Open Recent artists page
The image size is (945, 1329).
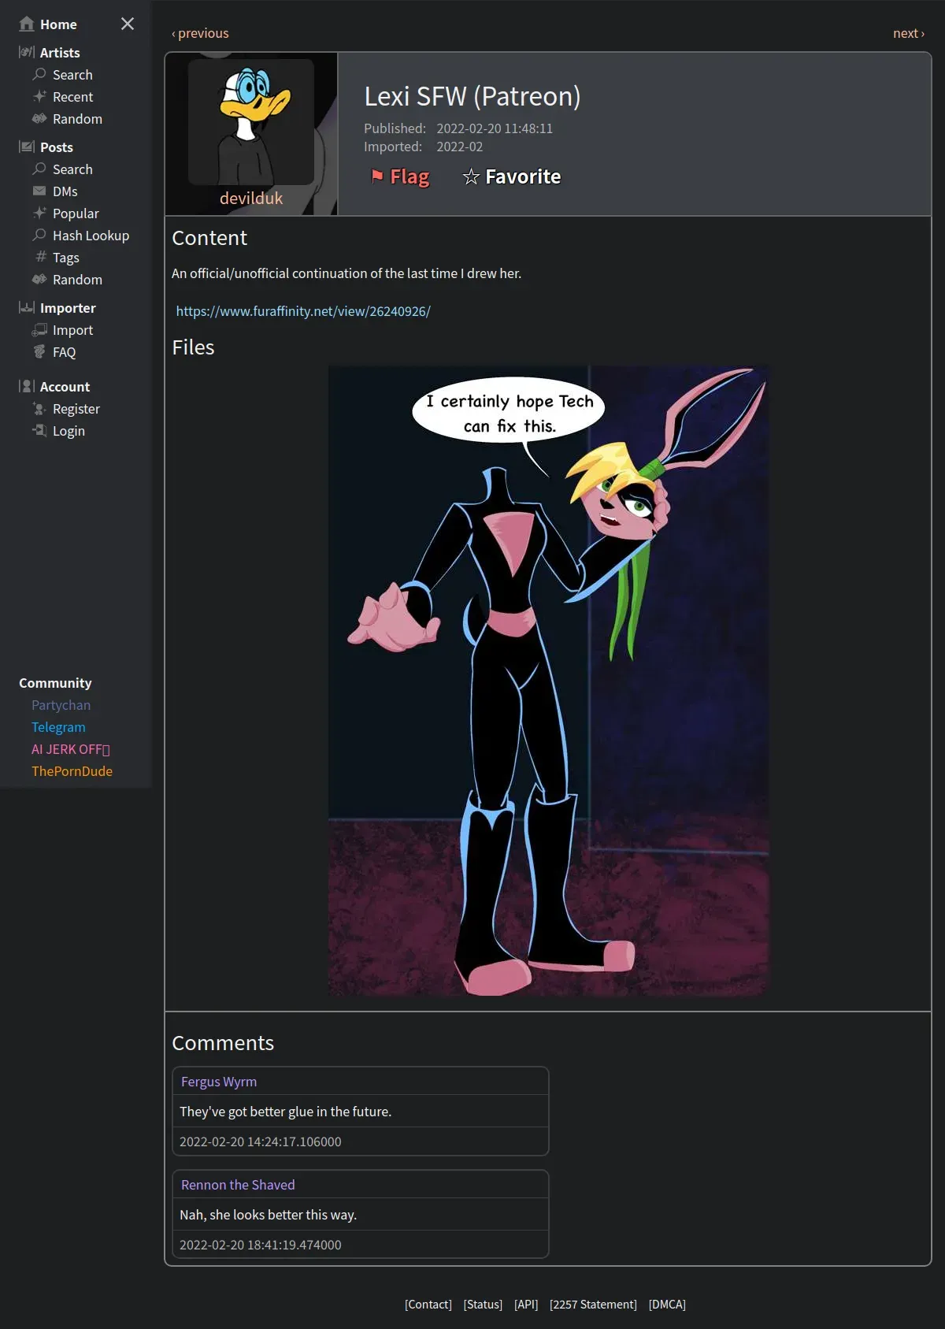coord(72,97)
